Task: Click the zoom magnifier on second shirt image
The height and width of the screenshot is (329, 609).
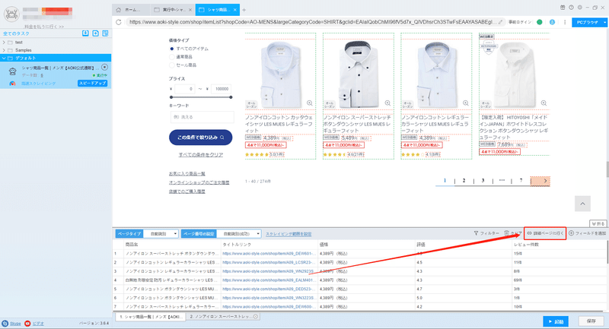Action: (387, 103)
